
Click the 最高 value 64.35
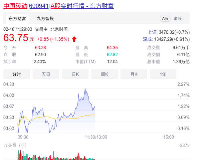(112, 47)
